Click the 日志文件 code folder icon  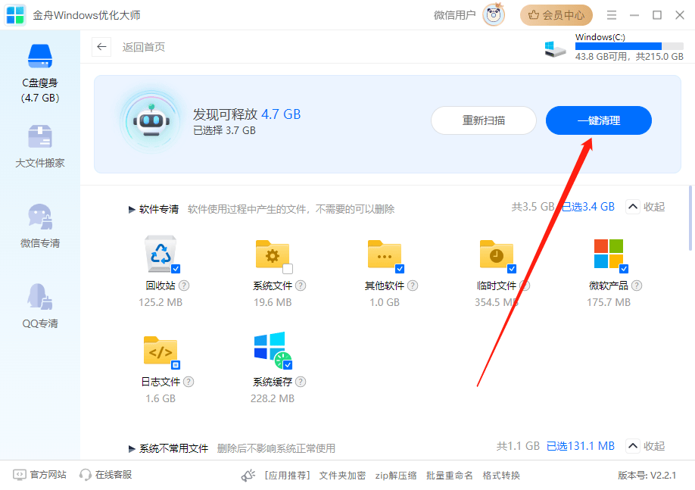(161, 351)
